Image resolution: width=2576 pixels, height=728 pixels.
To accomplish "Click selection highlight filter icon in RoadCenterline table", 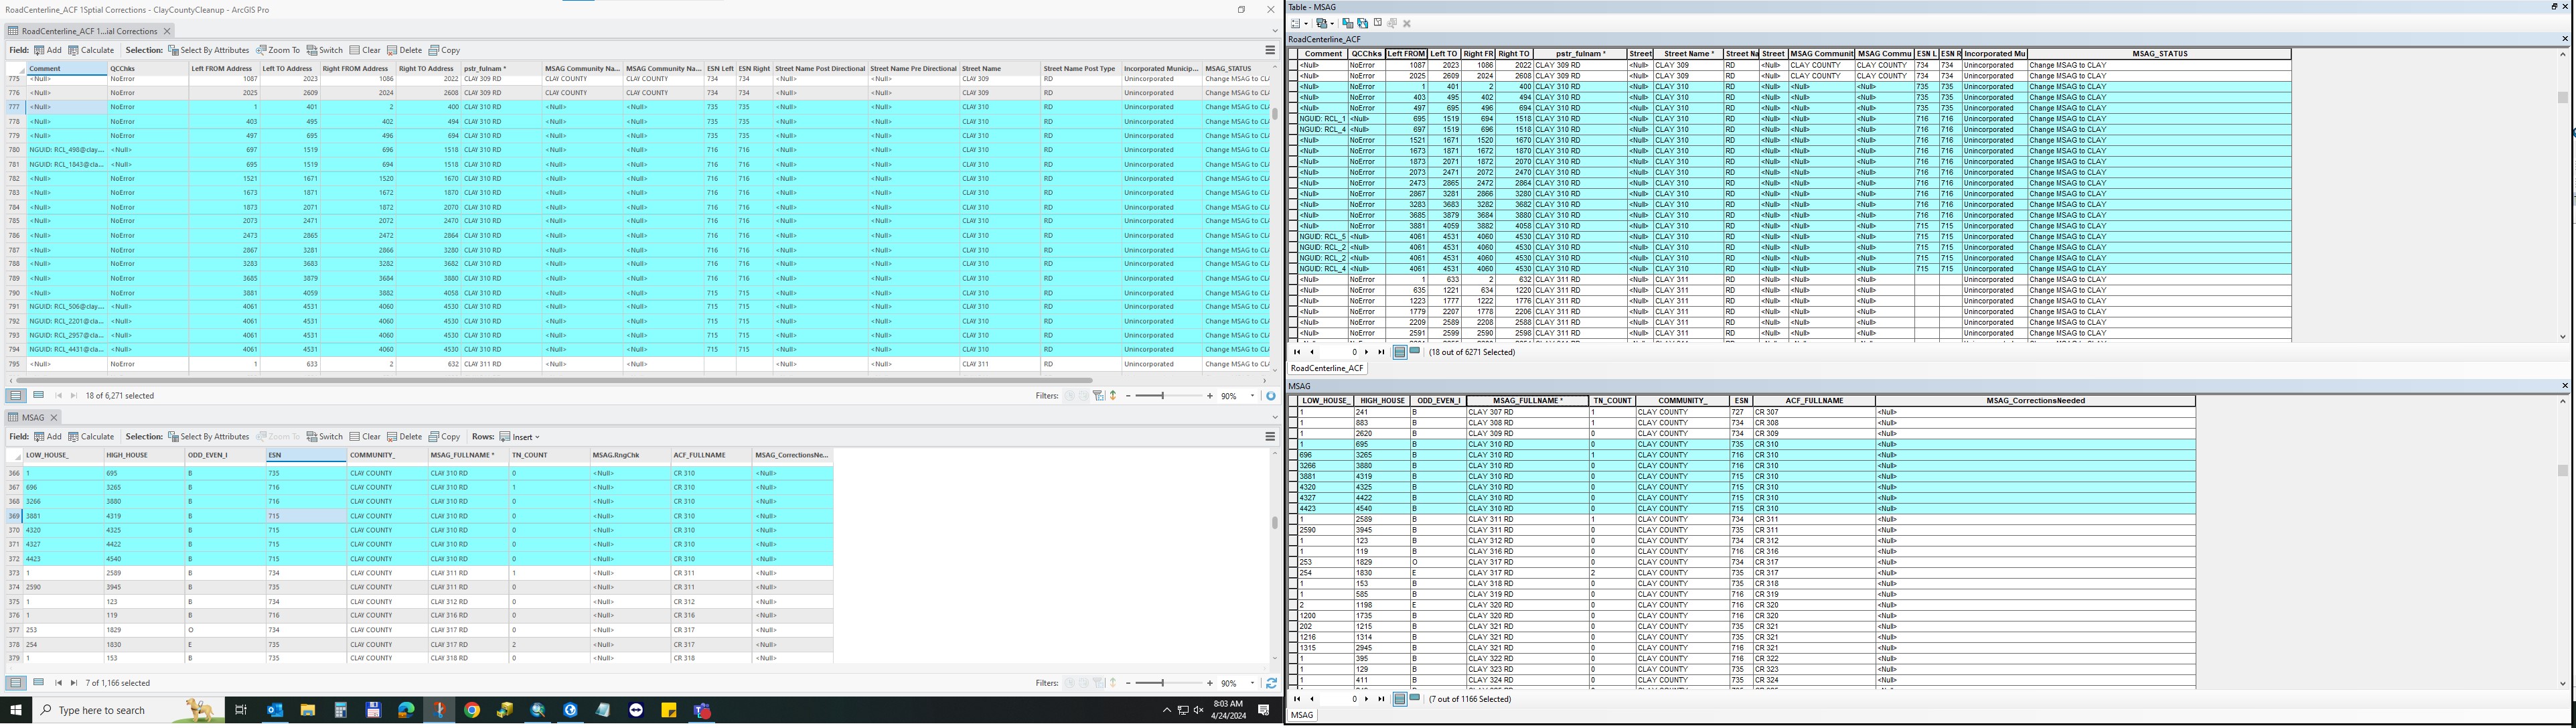I will pos(1113,396).
